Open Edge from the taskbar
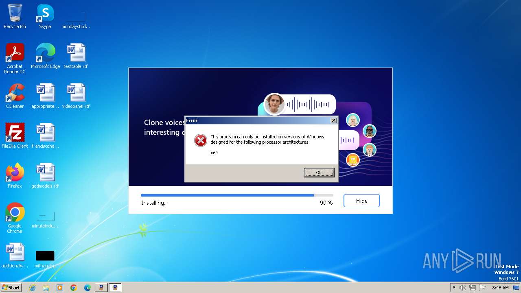Viewport: 521px width, 293px height. tap(88, 288)
